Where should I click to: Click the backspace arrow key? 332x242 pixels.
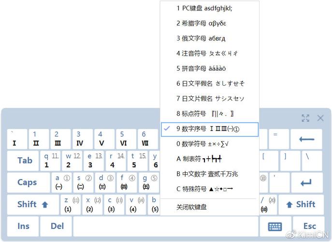pyautogui.click(x=306, y=139)
